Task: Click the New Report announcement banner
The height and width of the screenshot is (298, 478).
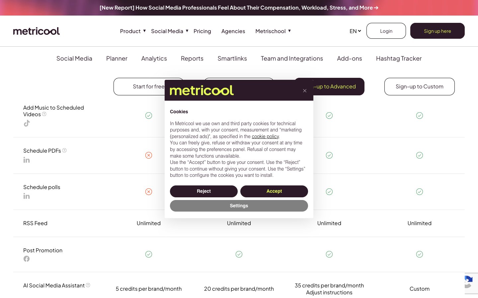Action: coord(239,8)
